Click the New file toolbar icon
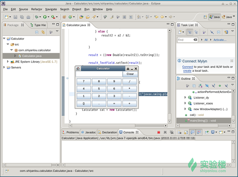This screenshot has width=238, height=177. [x=6, y=17]
